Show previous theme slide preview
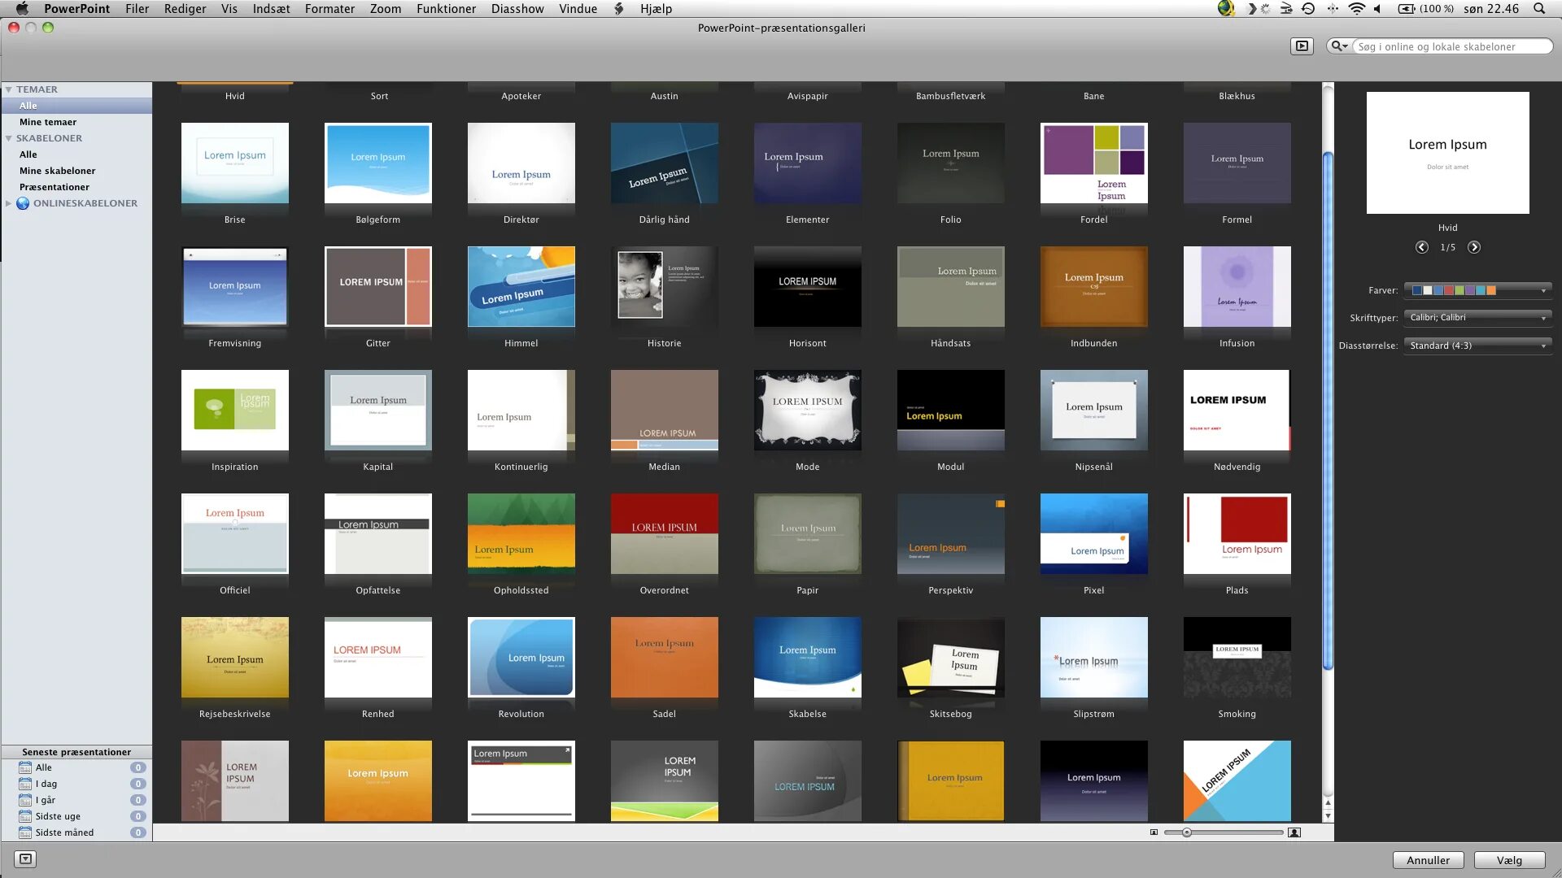 click(x=1421, y=247)
